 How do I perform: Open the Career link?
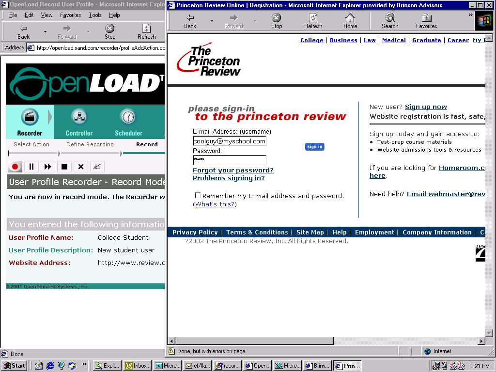tap(458, 40)
